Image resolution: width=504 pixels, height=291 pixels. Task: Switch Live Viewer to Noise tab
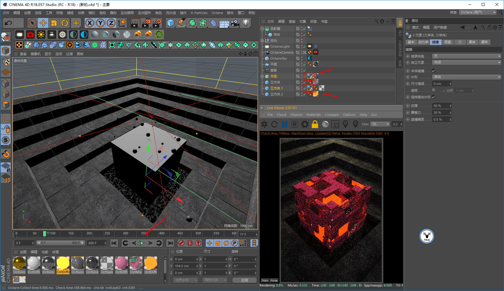point(274,280)
